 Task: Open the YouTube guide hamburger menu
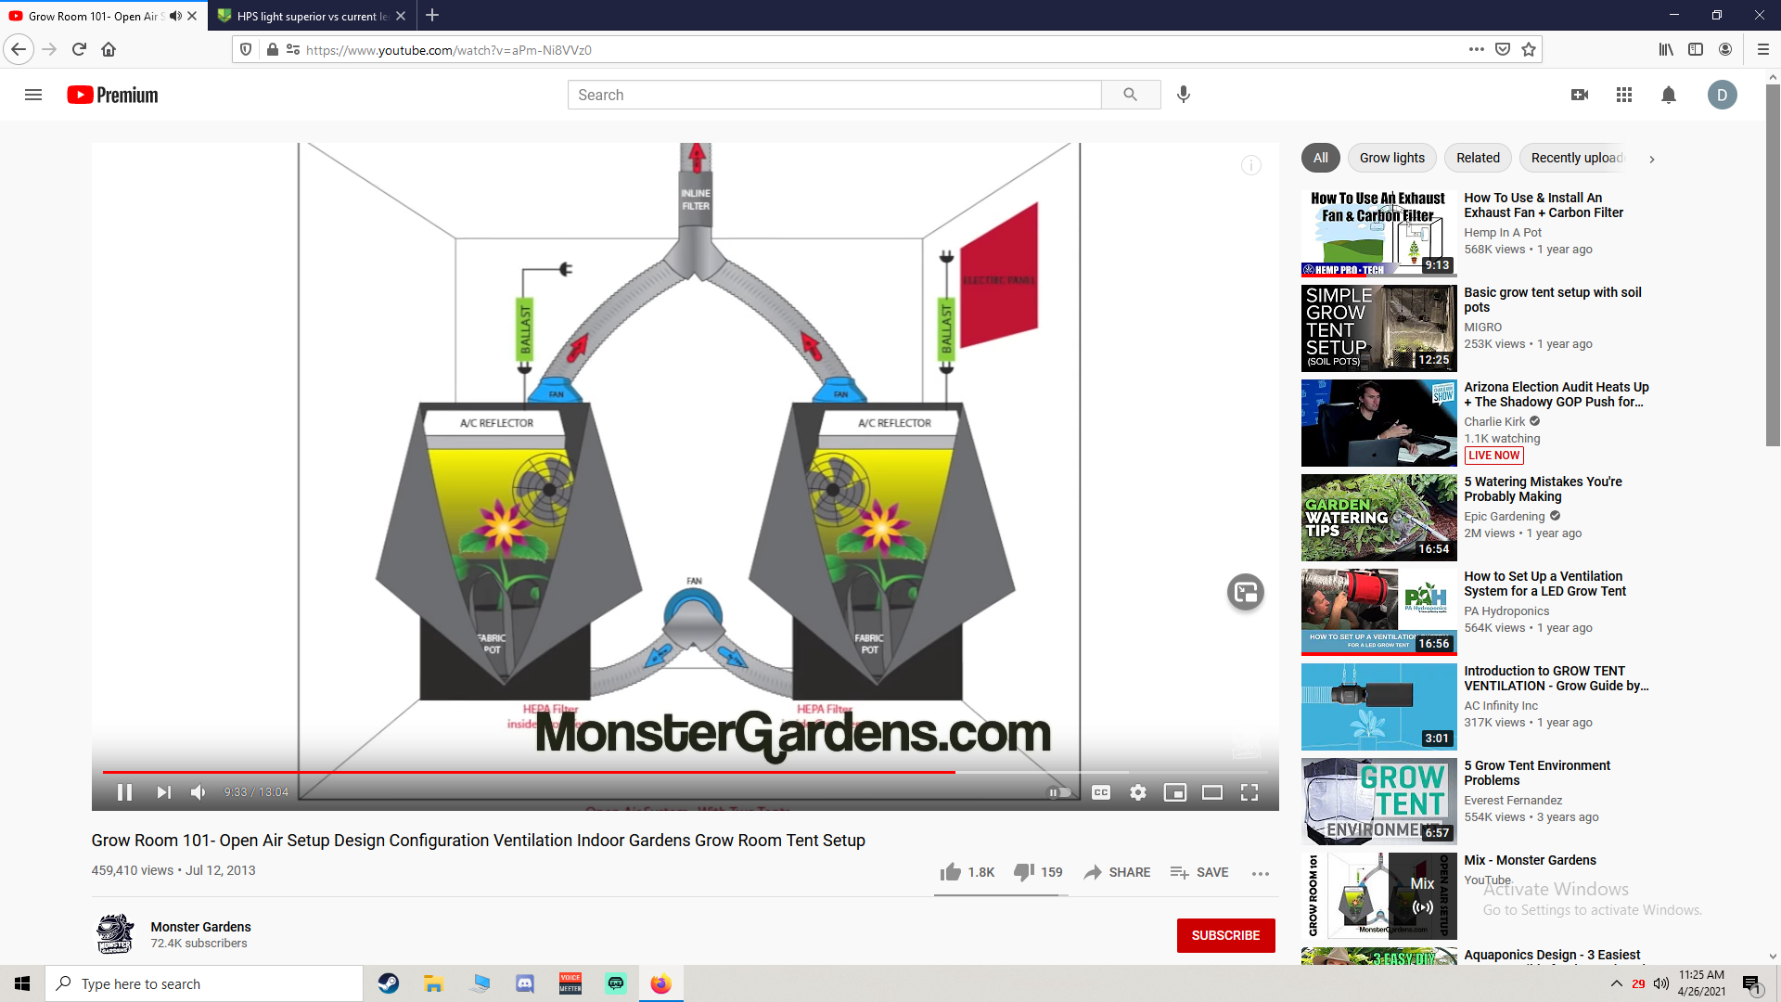(33, 95)
